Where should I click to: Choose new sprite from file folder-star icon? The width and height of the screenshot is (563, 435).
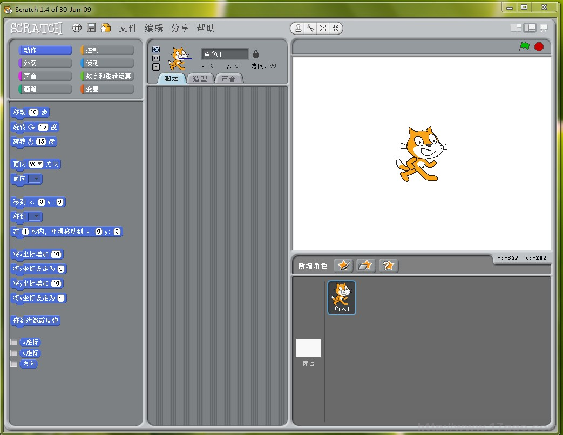coord(366,266)
